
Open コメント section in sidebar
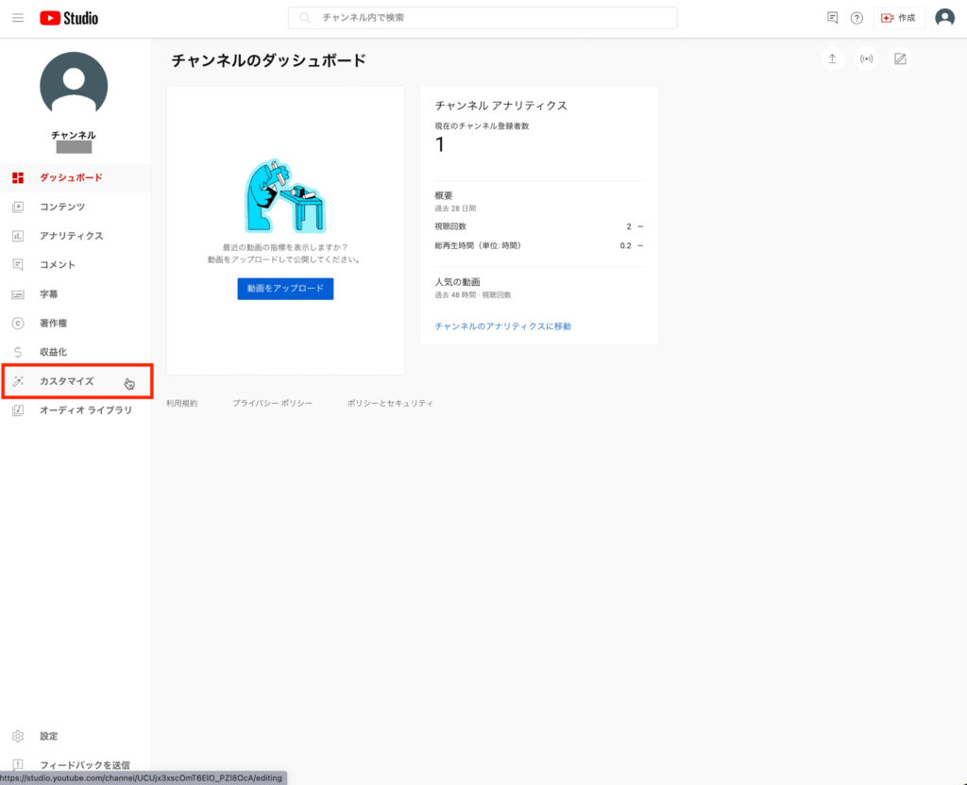pyautogui.click(x=58, y=265)
